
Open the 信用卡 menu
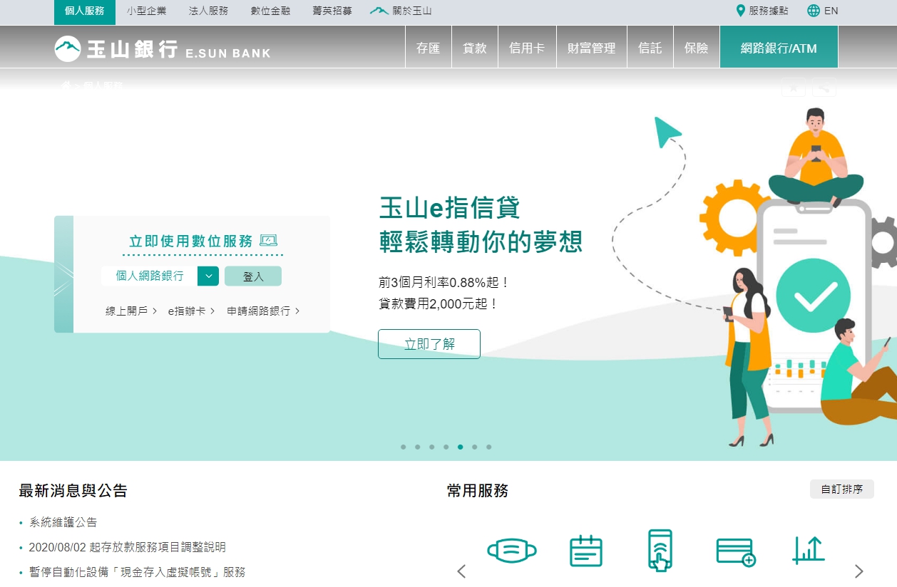point(527,48)
